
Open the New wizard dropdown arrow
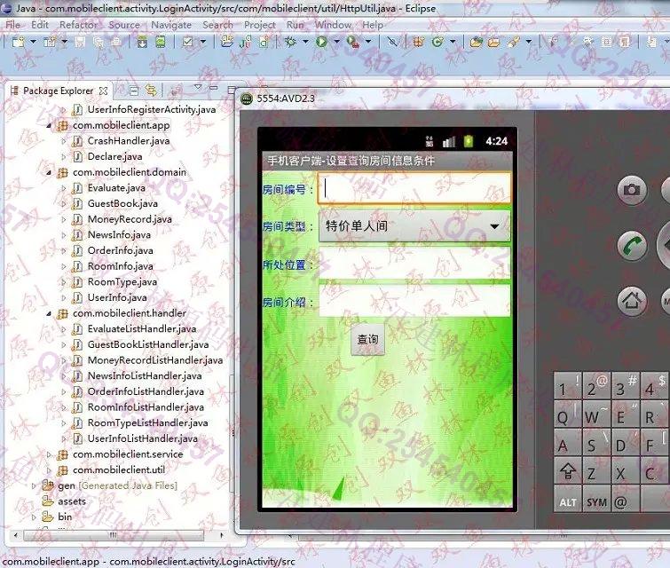tap(33, 42)
